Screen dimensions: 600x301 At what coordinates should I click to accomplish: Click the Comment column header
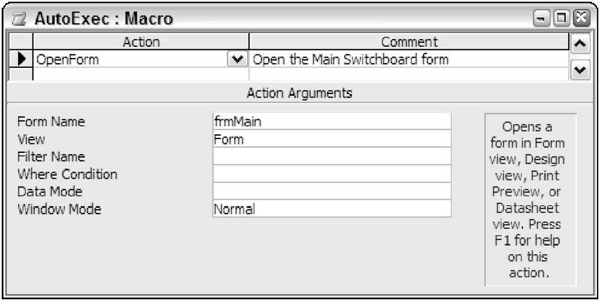pos(409,42)
